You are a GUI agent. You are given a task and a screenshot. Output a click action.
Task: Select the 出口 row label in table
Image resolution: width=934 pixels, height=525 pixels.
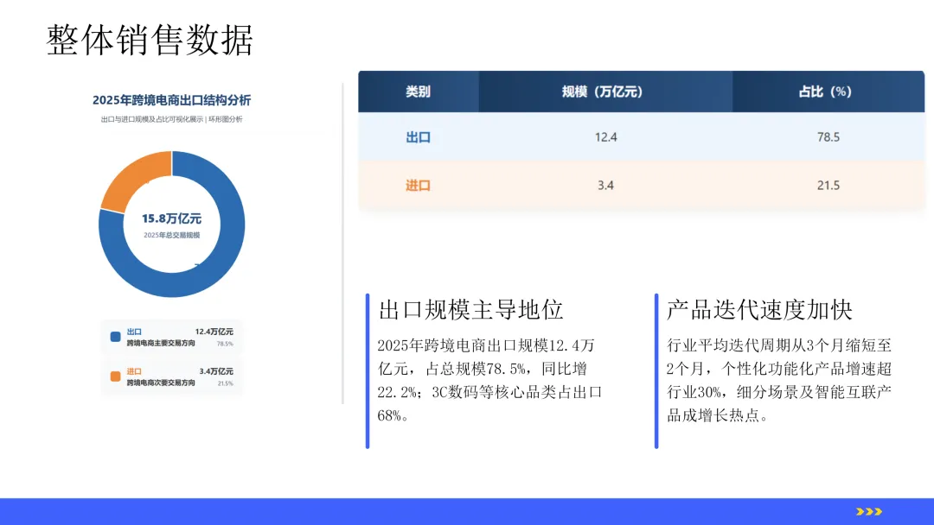[x=419, y=137]
